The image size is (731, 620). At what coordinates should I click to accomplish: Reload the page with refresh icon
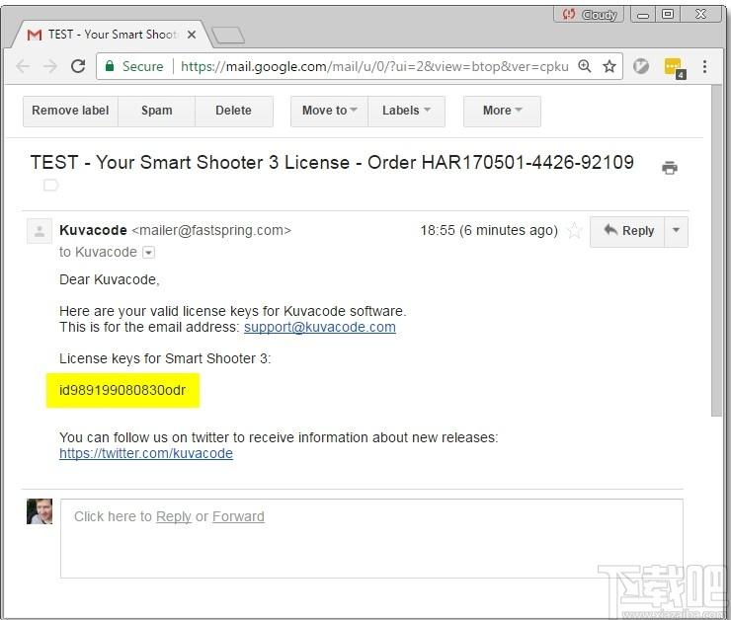(x=78, y=66)
